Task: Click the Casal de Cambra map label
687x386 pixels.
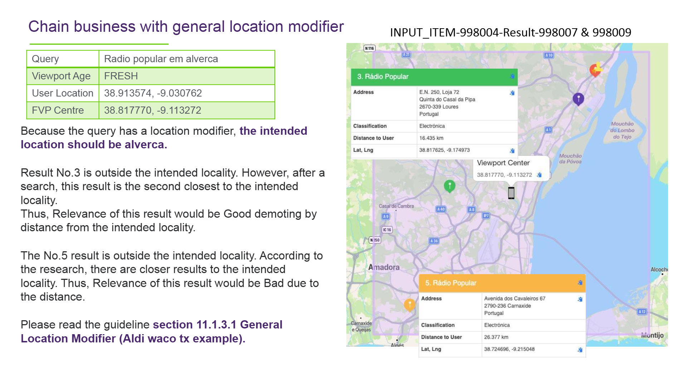Action: 396,206
